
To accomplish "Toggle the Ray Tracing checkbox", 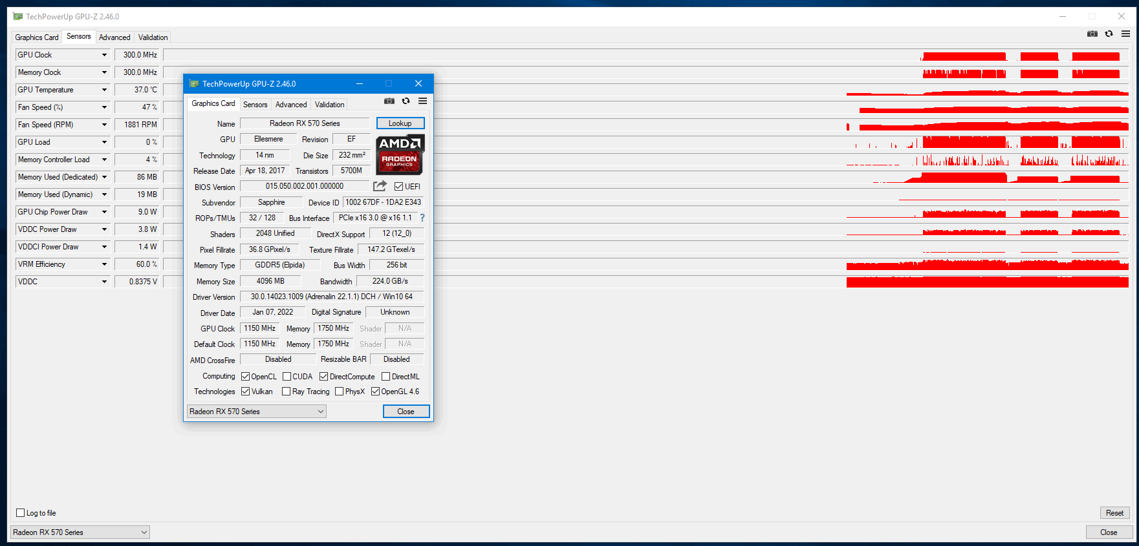I will [286, 392].
